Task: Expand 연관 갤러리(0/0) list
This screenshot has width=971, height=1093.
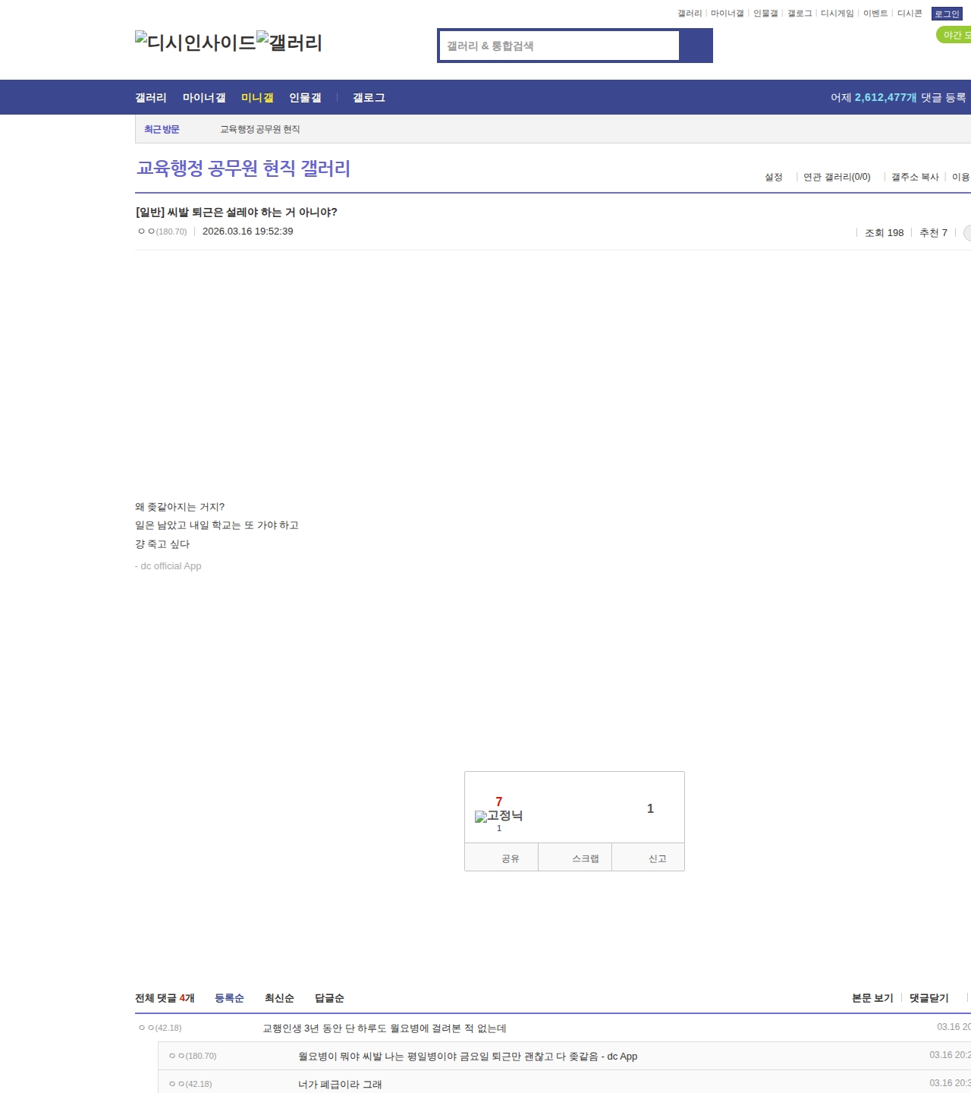Action: coord(837,177)
